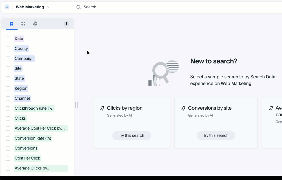Check the Date field checkbox
Image resolution: width=282 pixels, height=180 pixels.
pos(8,38)
